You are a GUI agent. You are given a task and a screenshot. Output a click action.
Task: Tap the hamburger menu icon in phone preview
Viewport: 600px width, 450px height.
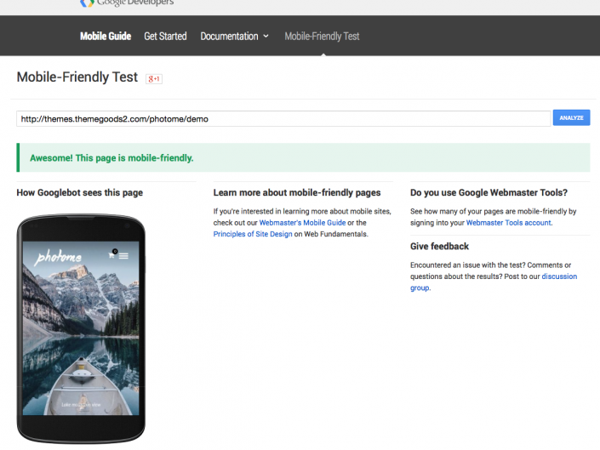(x=123, y=256)
